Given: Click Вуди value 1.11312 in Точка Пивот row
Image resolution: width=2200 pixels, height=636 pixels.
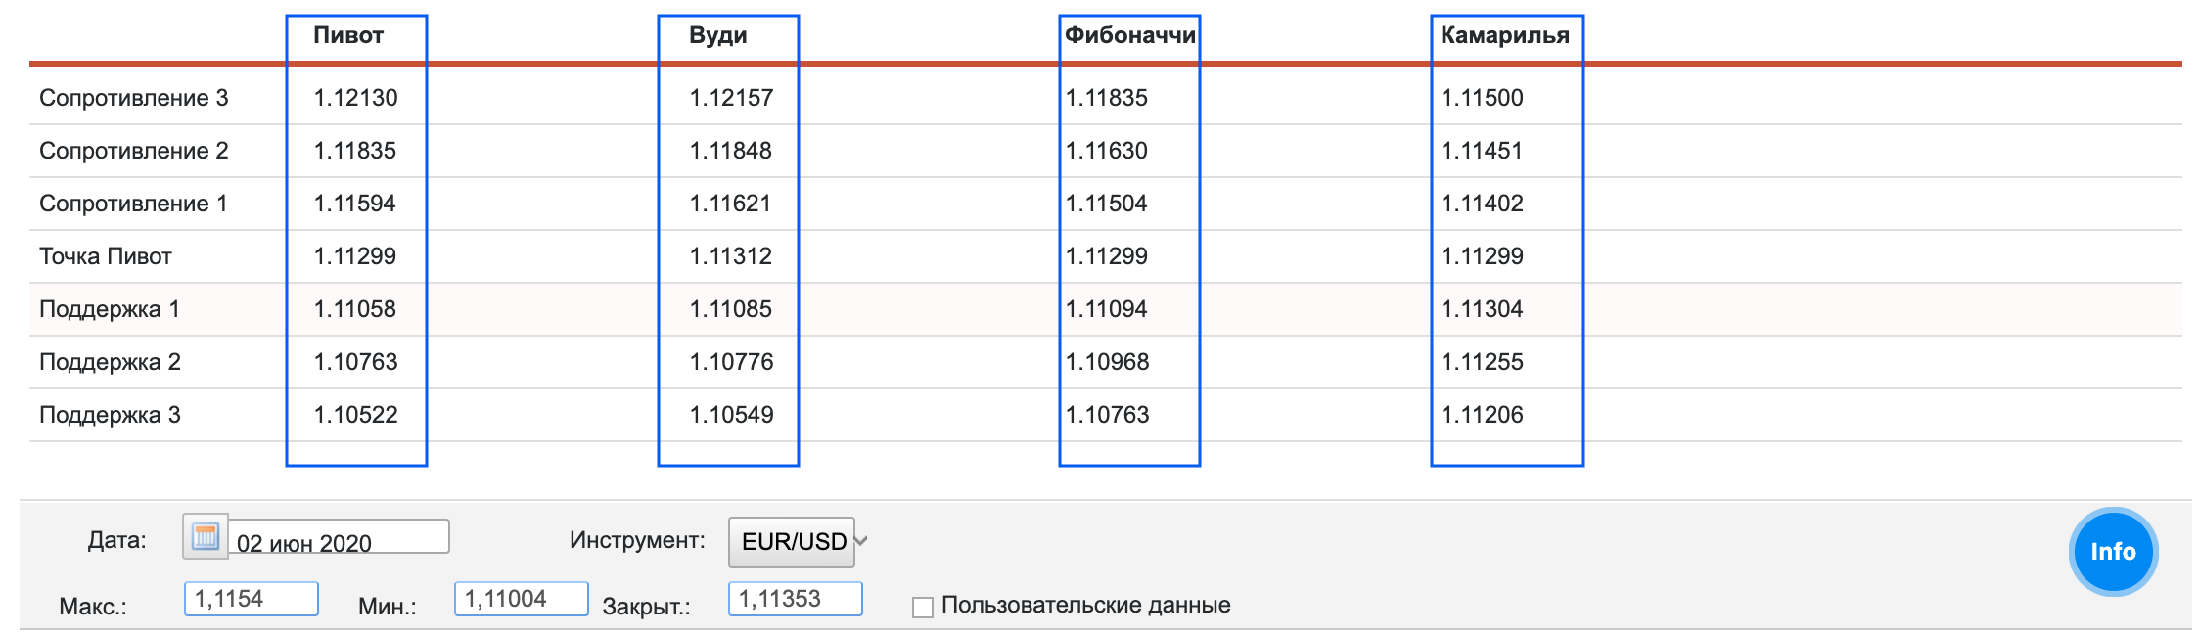Looking at the screenshot, I should (730, 256).
